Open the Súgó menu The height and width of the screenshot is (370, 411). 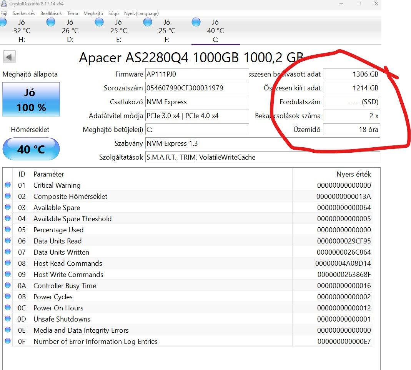tap(113, 13)
